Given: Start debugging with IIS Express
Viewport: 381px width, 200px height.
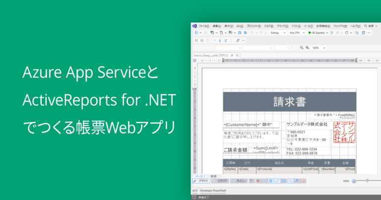Looking at the screenshot, I should click(x=317, y=33).
